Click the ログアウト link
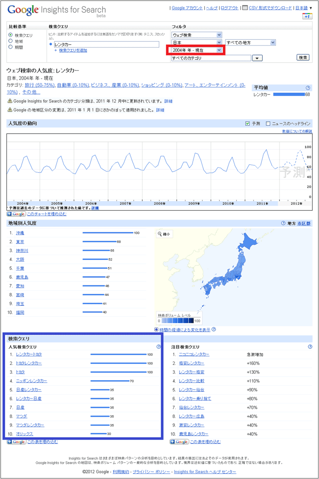Viewport: 319px width, 479px height. (229, 8)
